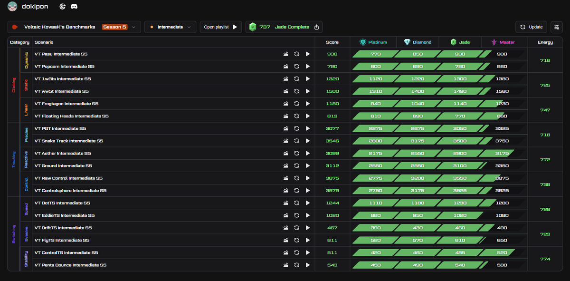Select Tracking category label
Screen dimensions: 570x281
click(x=14, y=160)
